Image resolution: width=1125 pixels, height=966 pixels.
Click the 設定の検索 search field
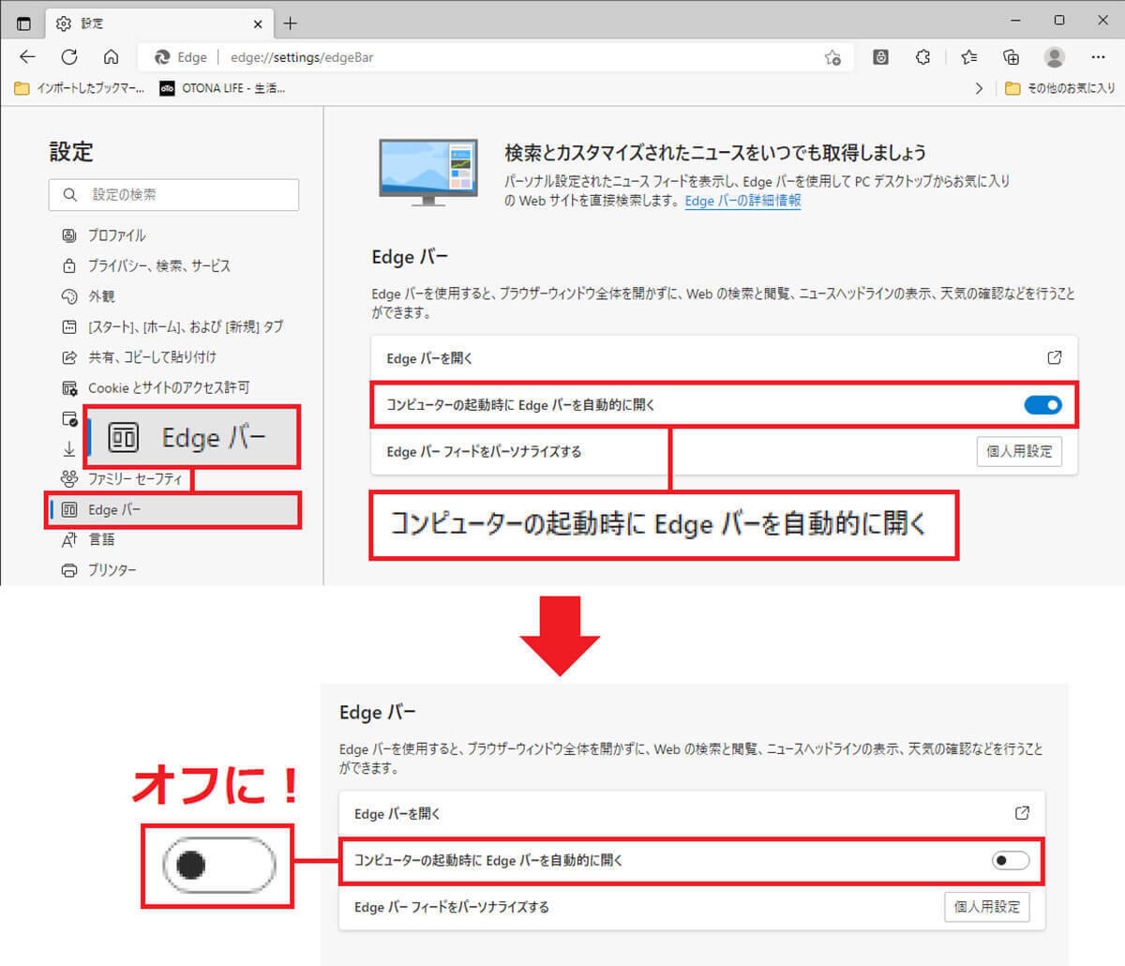(x=173, y=195)
